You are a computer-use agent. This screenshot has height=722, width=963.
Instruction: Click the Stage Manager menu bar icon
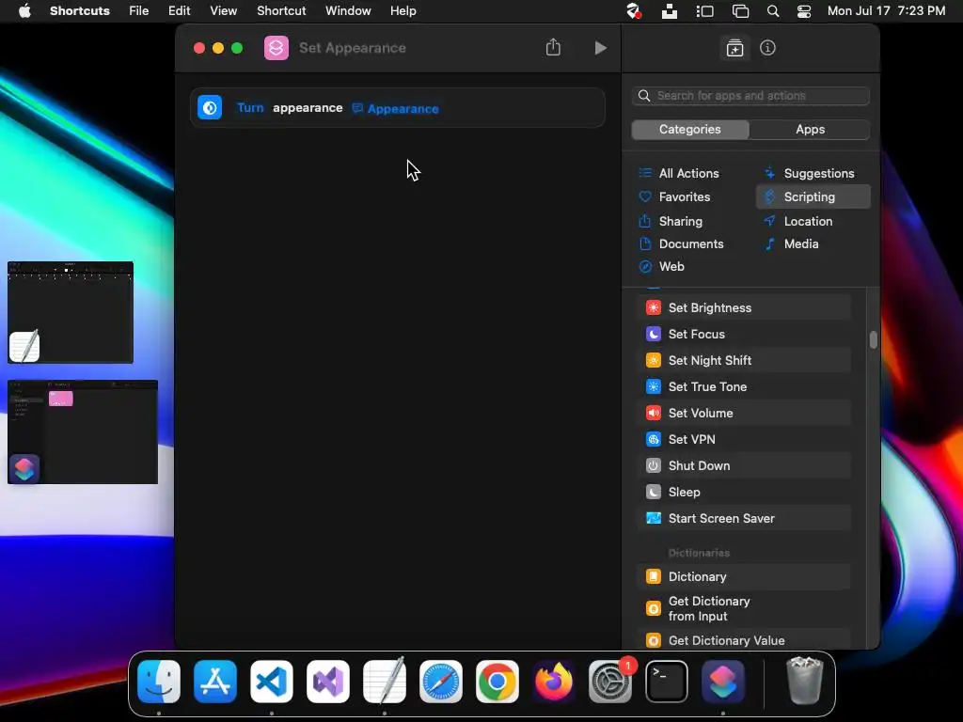click(x=704, y=11)
